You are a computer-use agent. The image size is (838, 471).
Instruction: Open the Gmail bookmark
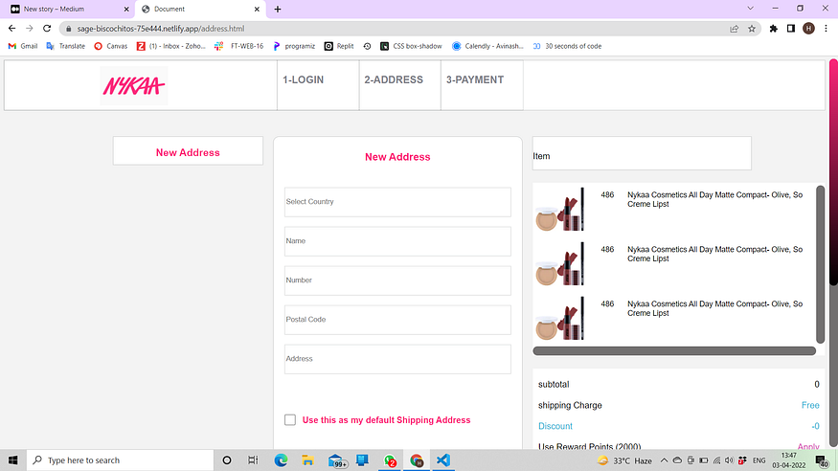tap(23, 46)
